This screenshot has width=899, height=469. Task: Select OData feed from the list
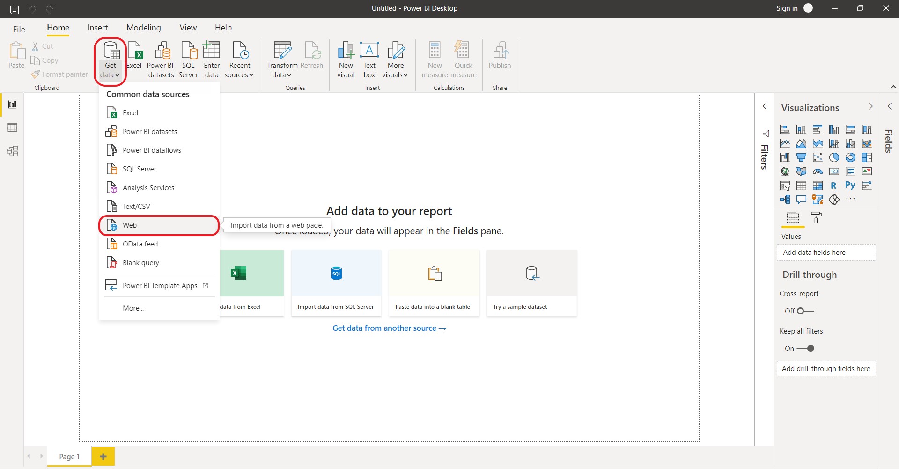click(x=159, y=244)
